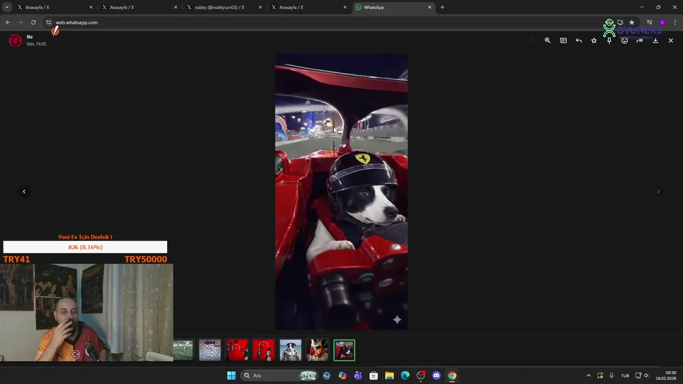The height and width of the screenshot is (384, 683).
Task: Click the 82₺ (0.16%) donation progress bar
Action: click(85, 247)
